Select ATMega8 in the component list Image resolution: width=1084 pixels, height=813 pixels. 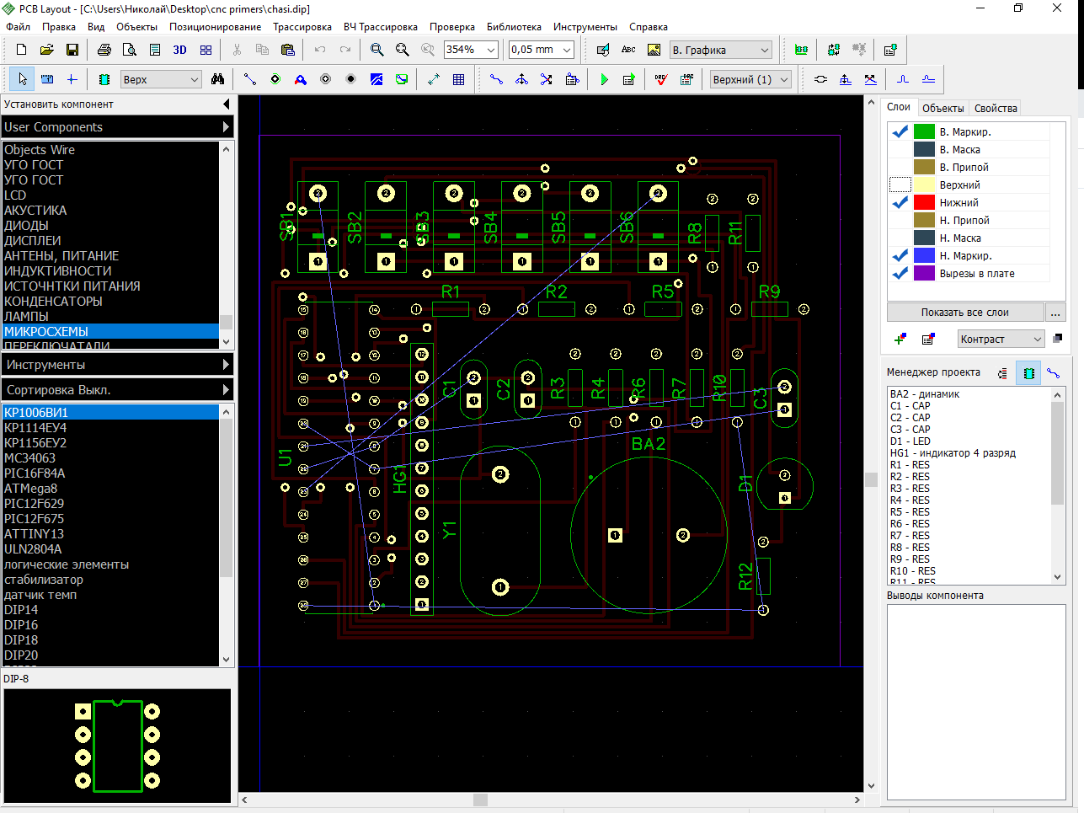31,489
